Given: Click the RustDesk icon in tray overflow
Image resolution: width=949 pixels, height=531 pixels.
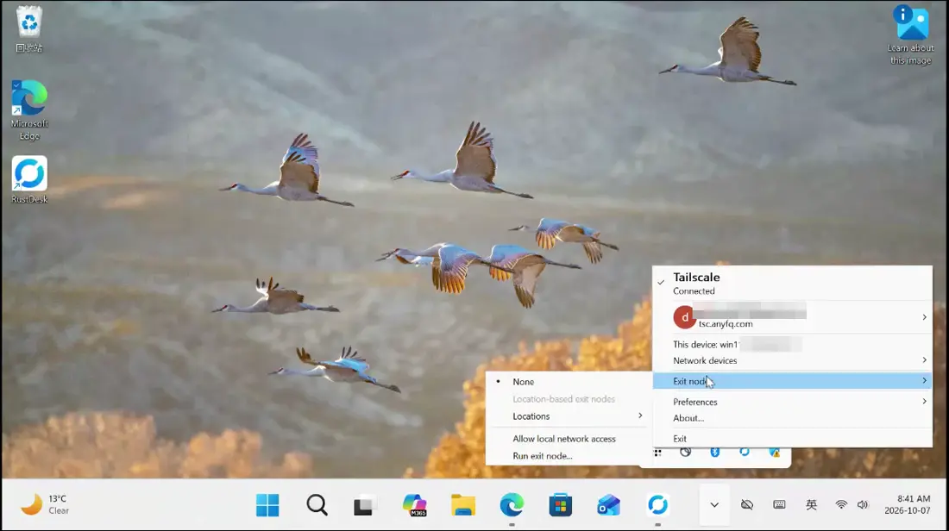Looking at the screenshot, I should click(745, 453).
